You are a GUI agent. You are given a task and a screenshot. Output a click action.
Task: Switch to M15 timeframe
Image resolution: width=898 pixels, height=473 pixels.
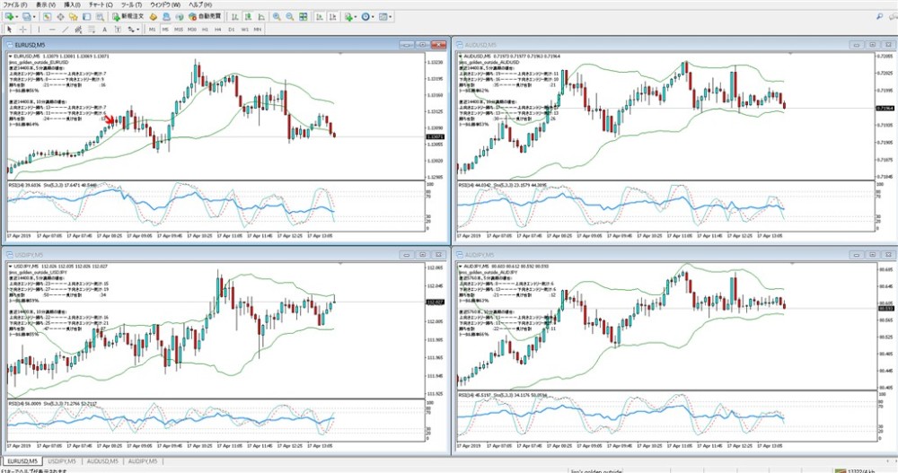click(x=179, y=30)
